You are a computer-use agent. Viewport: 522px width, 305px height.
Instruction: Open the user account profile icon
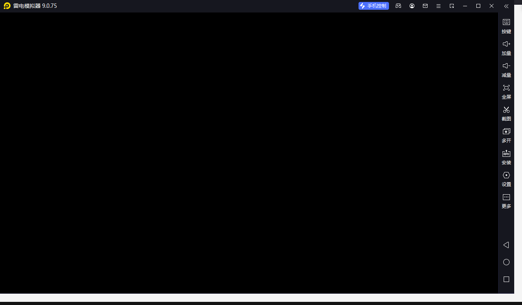pos(412,6)
